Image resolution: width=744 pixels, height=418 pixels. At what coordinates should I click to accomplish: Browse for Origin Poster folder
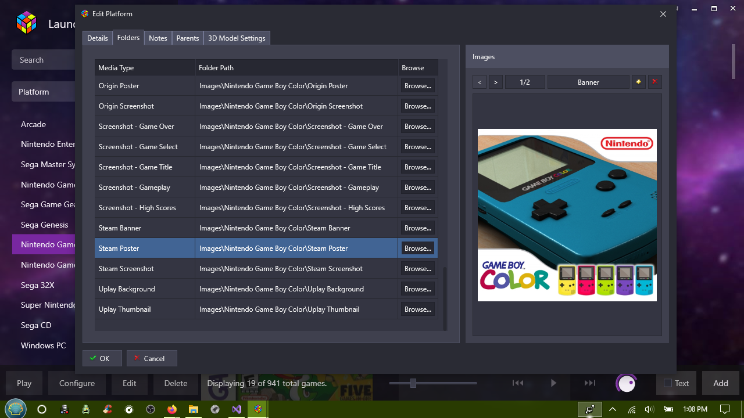[418, 86]
